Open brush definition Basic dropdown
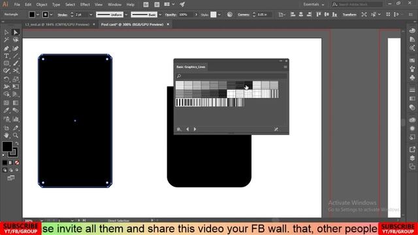This screenshot has width=418, height=235. (160, 14)
